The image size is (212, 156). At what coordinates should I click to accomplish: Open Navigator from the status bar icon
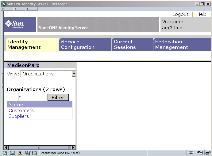[x=5, y=153]
